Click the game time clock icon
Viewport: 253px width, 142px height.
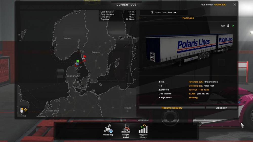(152, 12)
